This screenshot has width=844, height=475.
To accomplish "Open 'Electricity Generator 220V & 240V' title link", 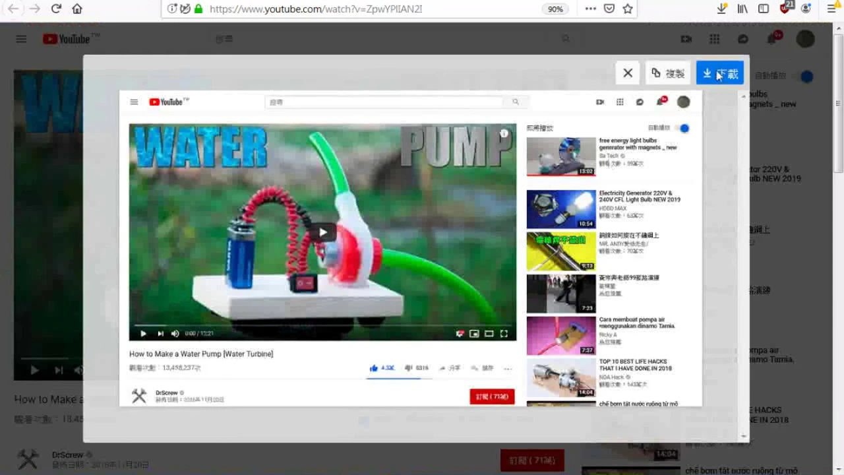I will click(x=640, y=196).
